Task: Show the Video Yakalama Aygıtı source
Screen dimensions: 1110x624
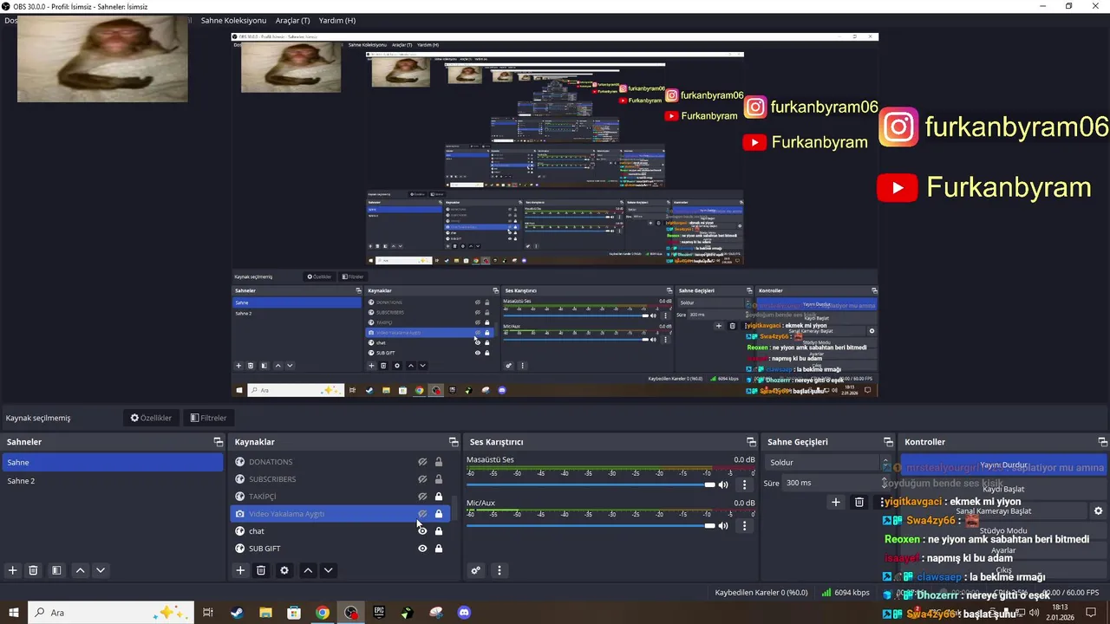Action: click(x=422, y=514)
